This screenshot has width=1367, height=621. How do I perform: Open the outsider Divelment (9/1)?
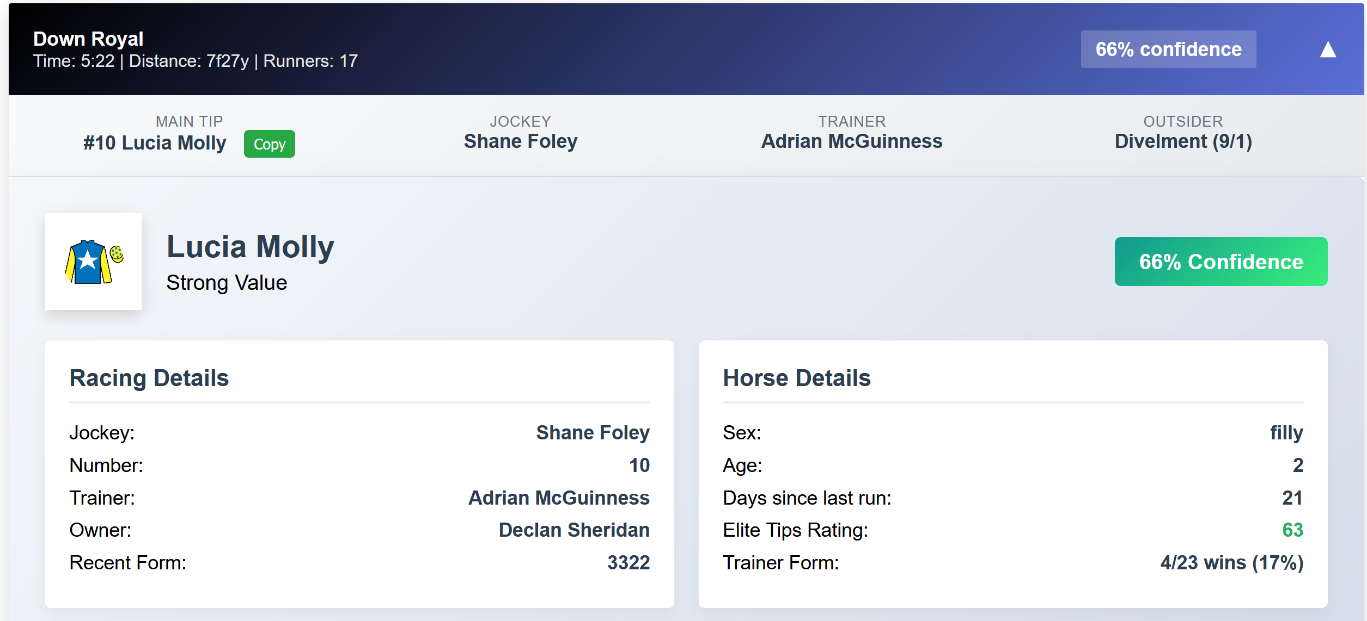(x=1183, y=141)
